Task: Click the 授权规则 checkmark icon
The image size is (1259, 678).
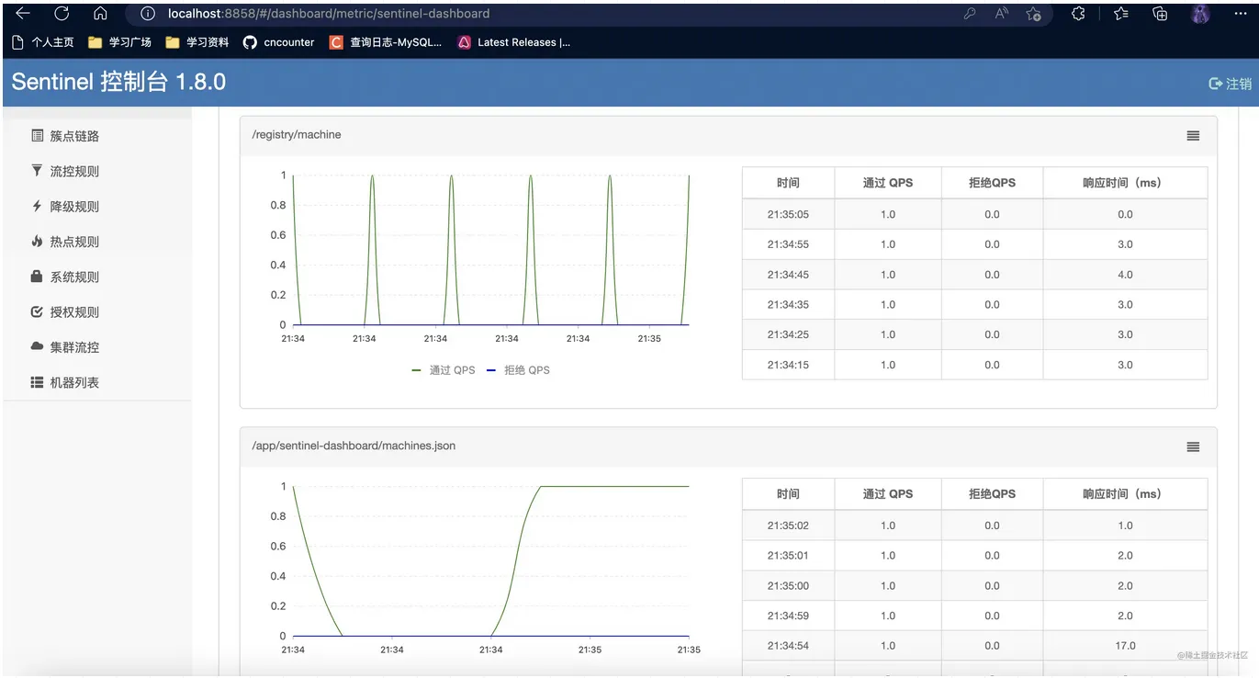Action: (x=37, y=311)
